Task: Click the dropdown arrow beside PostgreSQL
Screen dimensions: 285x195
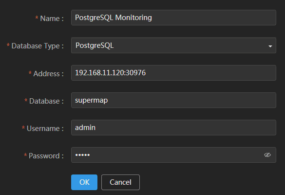Action: [270, 46]
